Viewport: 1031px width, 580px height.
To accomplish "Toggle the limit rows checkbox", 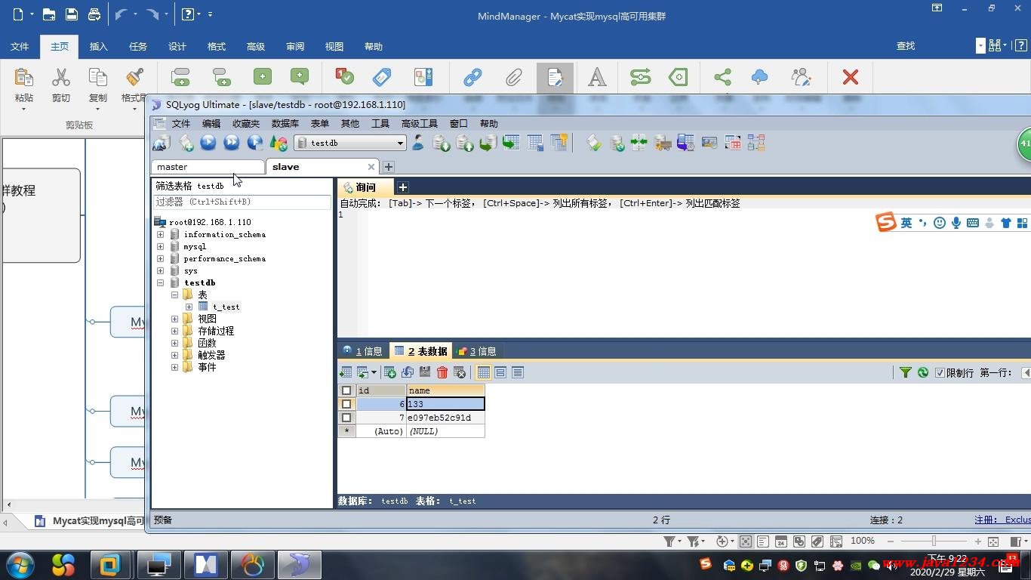I will click(x=940, y=372).
